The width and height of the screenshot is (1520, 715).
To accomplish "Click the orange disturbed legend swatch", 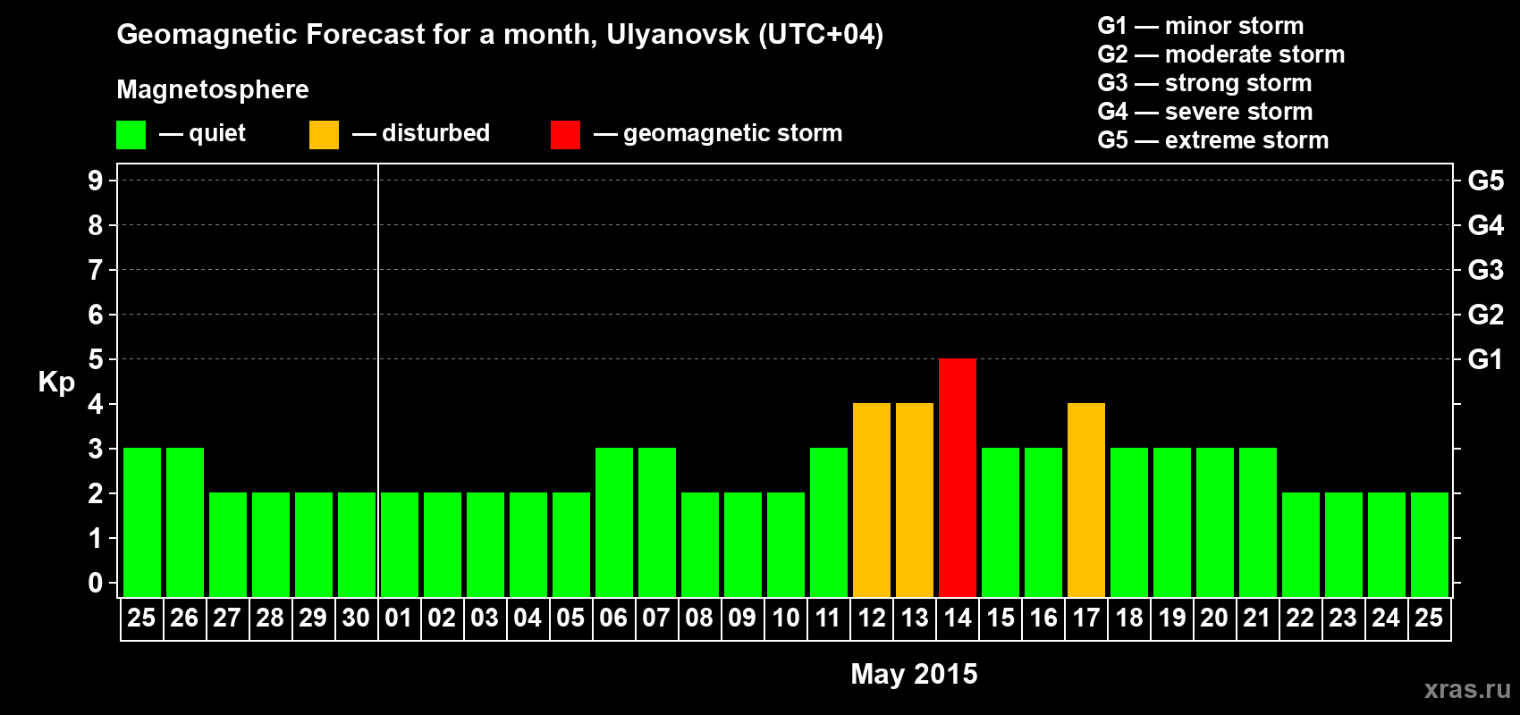I will pyautogui.click(x=324, y=135).
